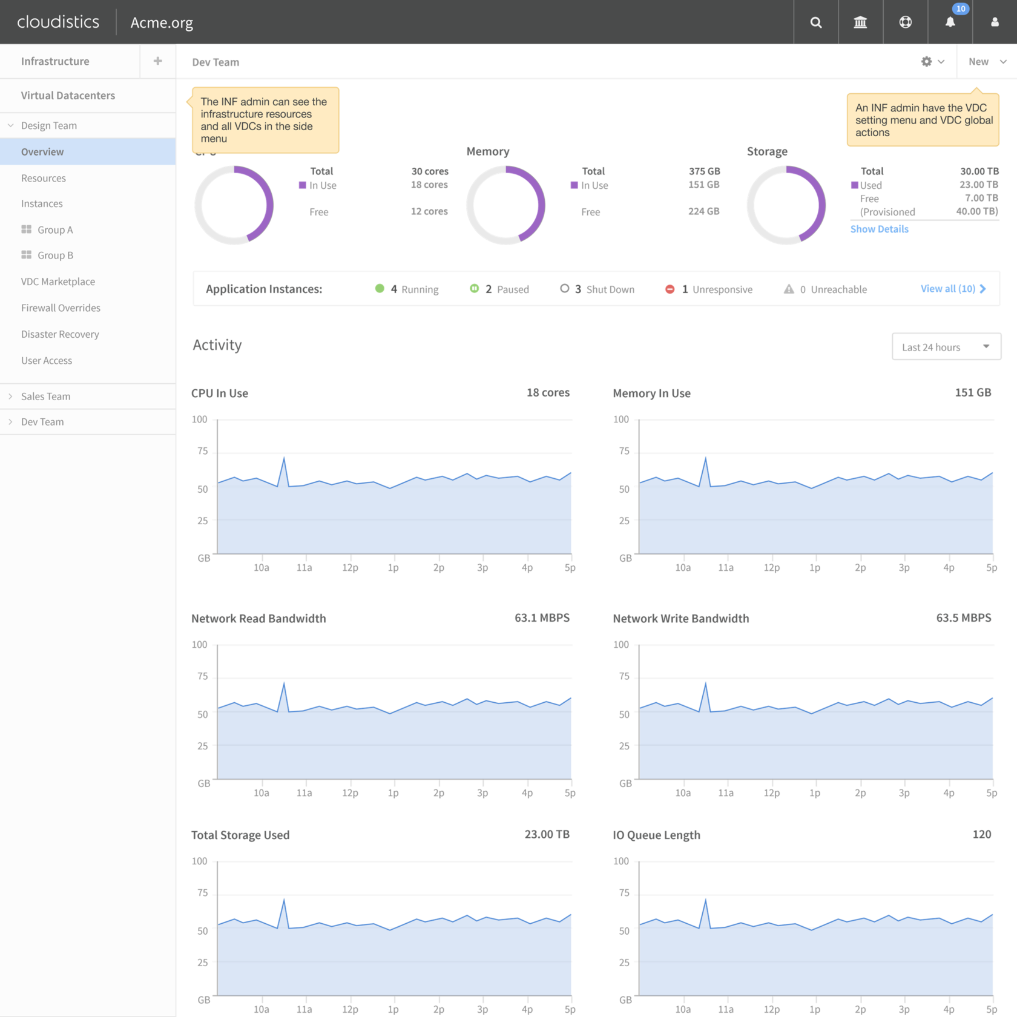Open the user profile icon
The height and width of the screenshot is (1017, 1017).
[x=995, y=22]
